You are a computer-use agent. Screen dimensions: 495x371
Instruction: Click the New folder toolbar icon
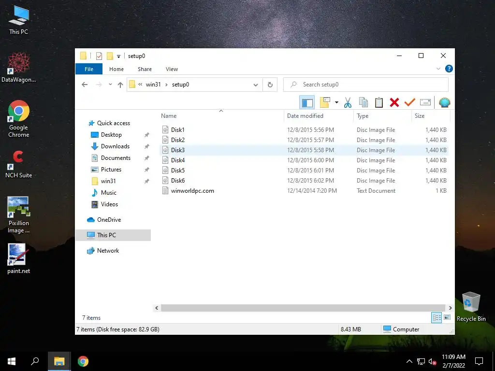coord(325,102)
